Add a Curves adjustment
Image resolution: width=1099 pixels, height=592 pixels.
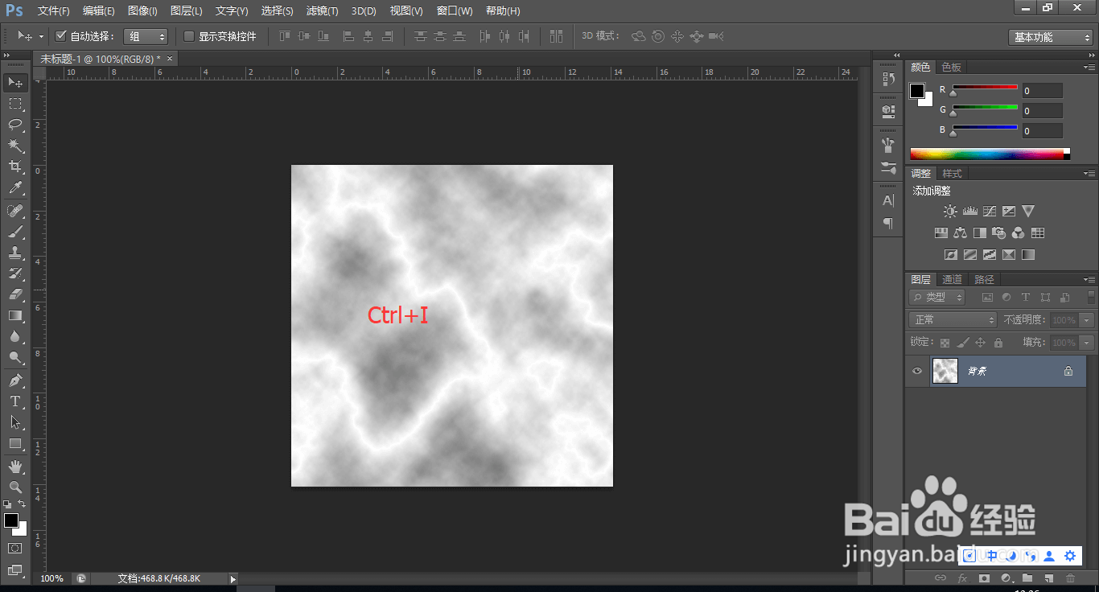tap(989, 211)
